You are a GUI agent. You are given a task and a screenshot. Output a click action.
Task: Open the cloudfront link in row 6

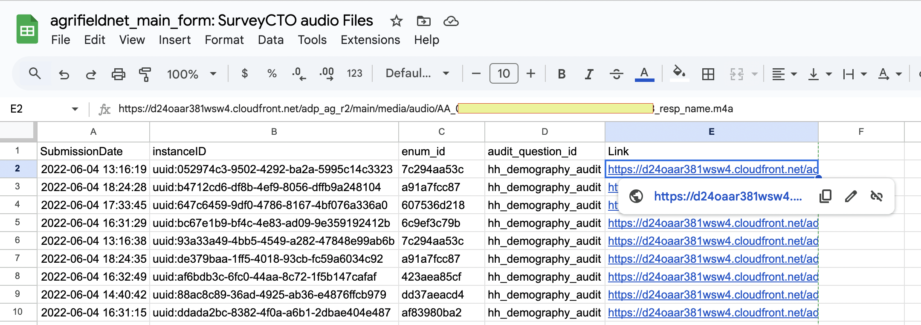(712, 241)
